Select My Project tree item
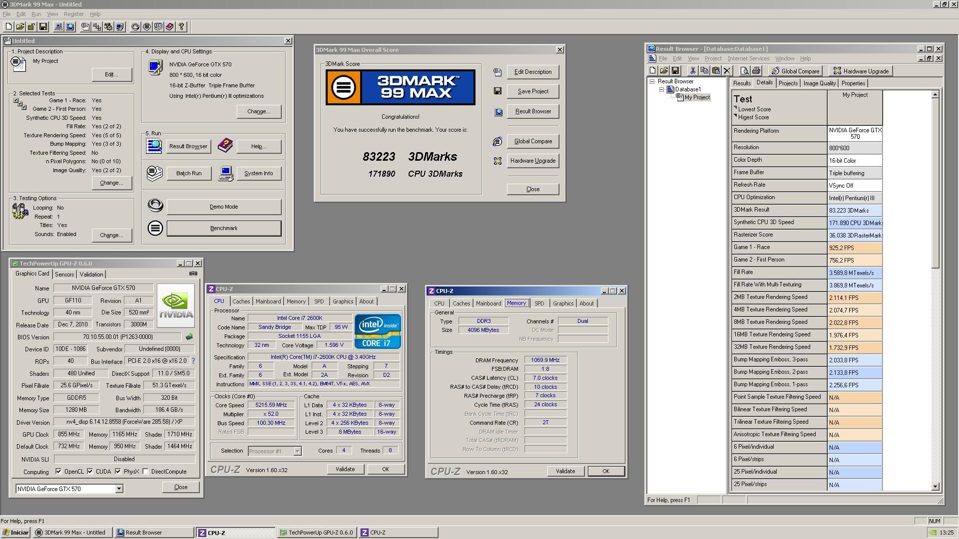Screen dimensions: 959x539 (697, 97)
